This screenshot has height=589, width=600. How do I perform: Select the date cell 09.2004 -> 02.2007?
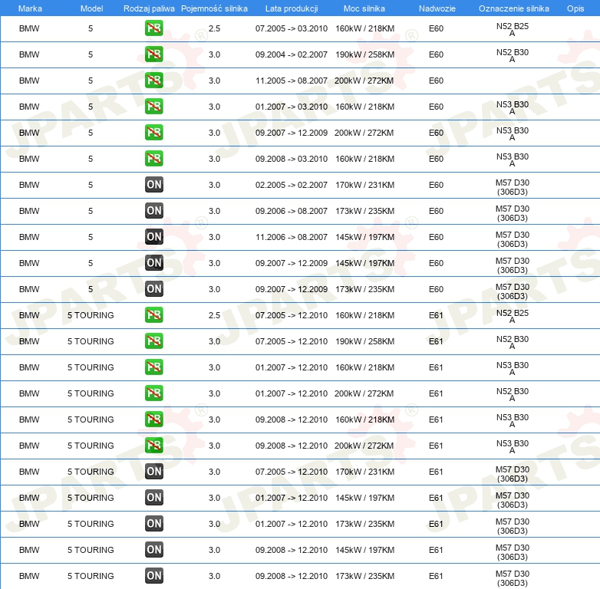(292, 54)
